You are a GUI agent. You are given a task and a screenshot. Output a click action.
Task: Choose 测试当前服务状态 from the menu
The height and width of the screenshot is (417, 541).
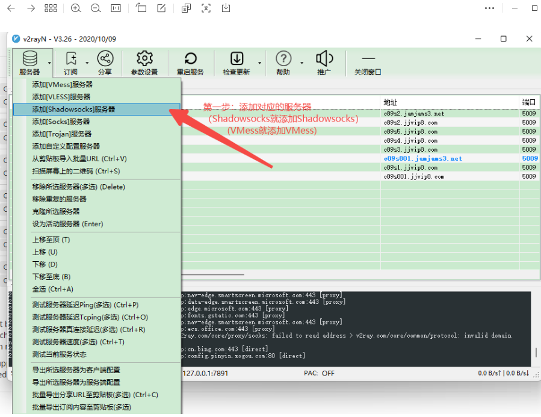[x=97, y=354]
